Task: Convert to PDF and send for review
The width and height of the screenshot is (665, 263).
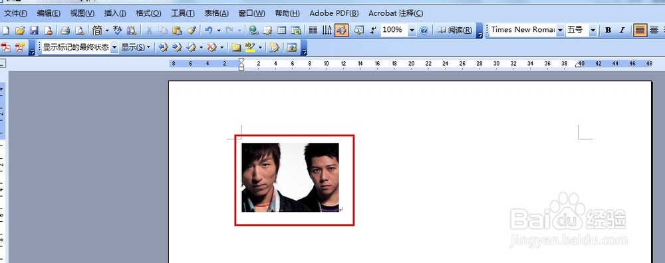Action: tap(20, 47)
